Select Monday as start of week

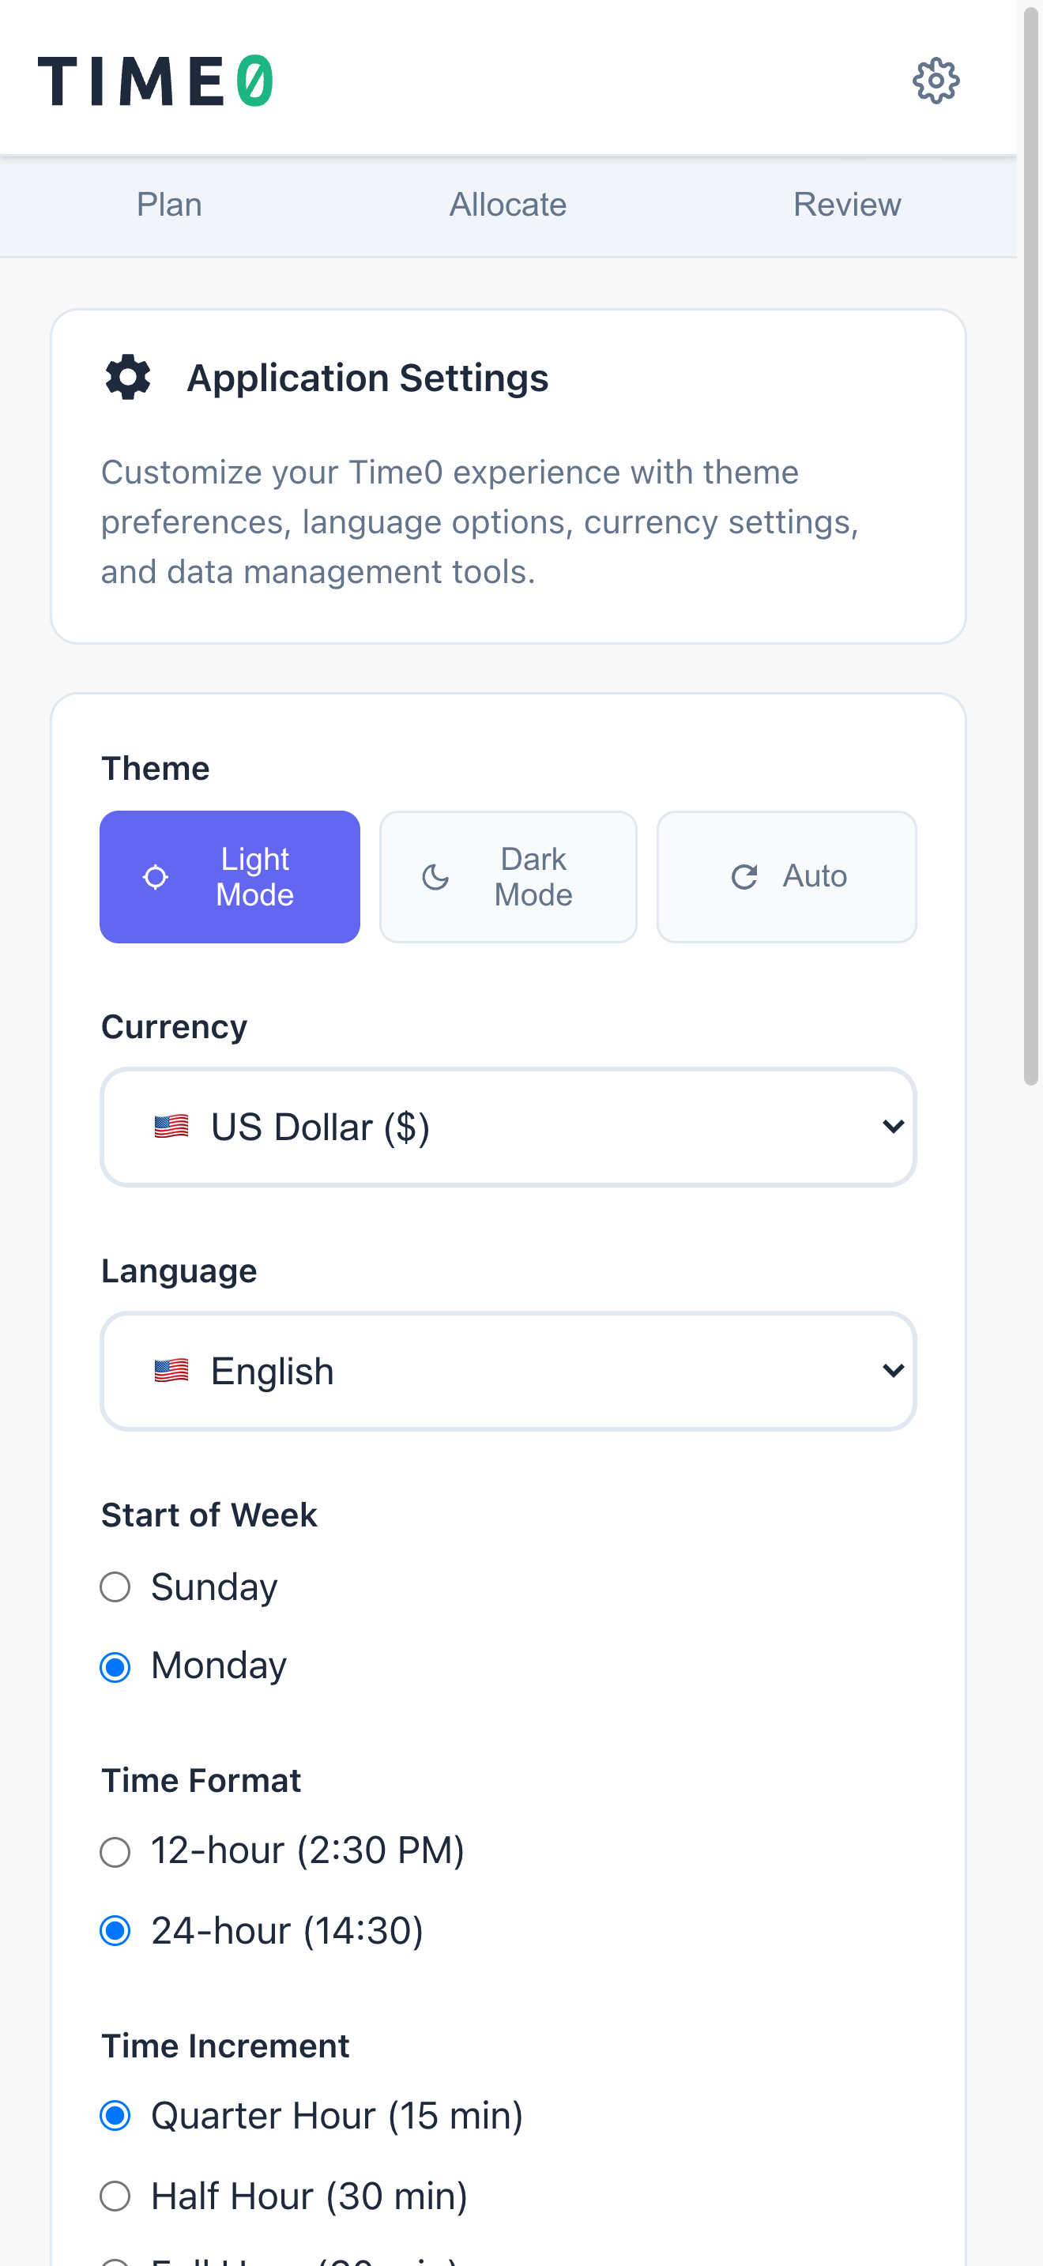[x=115, y=1666]
